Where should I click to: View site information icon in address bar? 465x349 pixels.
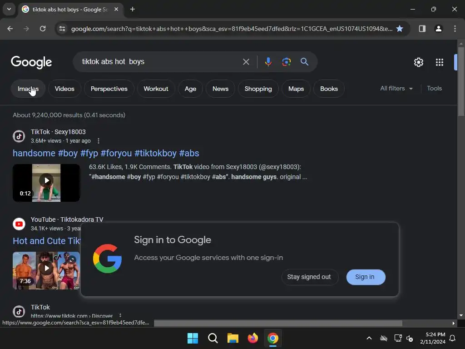(x=62, y=29)
